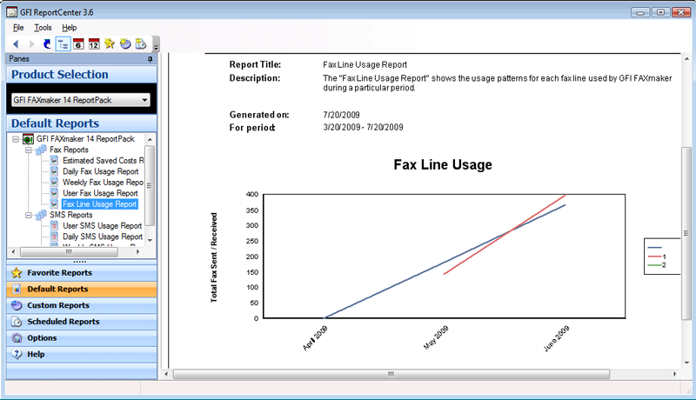Screen dimensions: 696x400
Task: Click the grey Forward arrow in toolbar
Action: click(31, 43)
